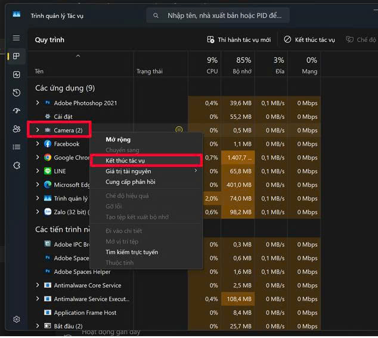Click the Antimalware Core Service icon
This screenshot has width=378, height=338.
(48, 285)
